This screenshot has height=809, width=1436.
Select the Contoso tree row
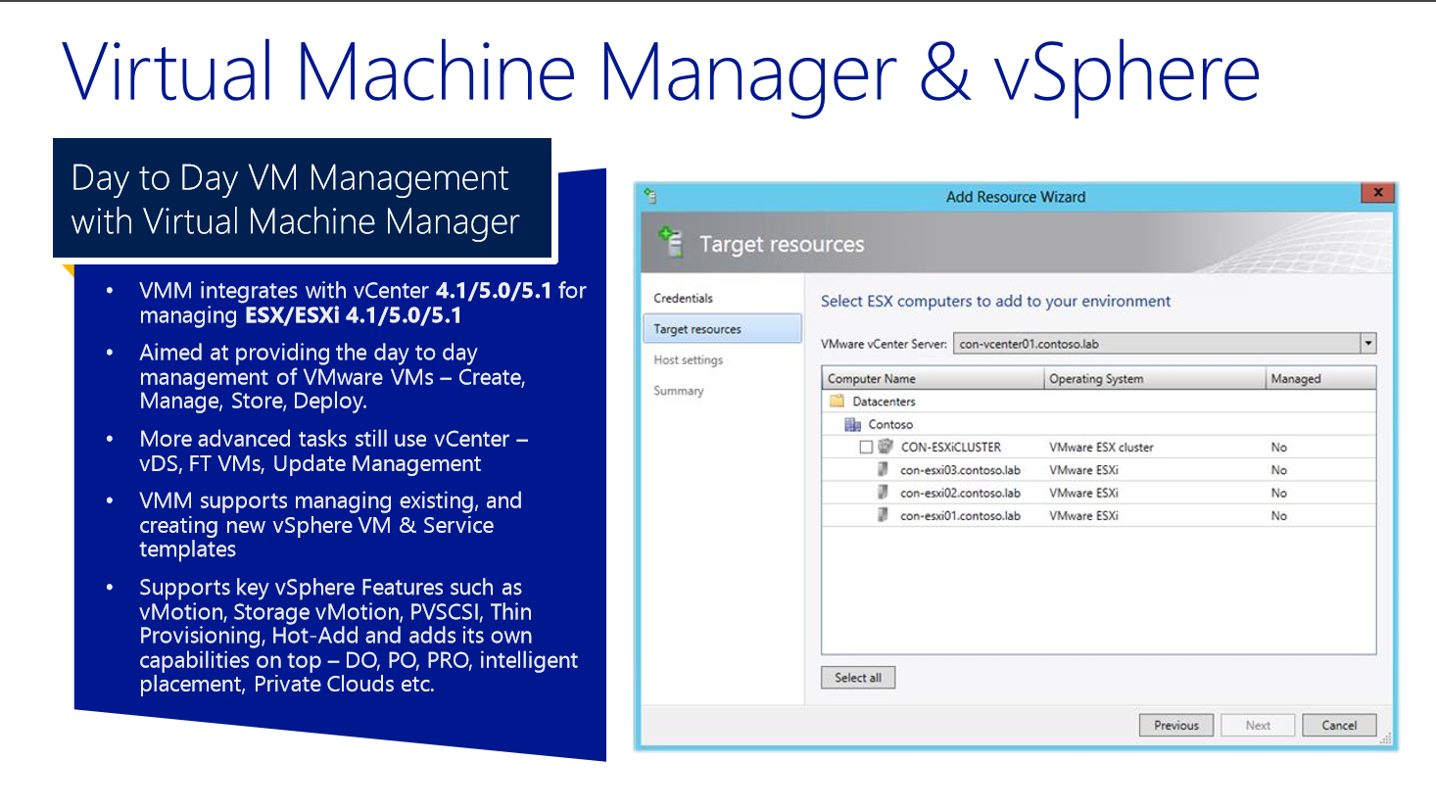click(1098, 424)
